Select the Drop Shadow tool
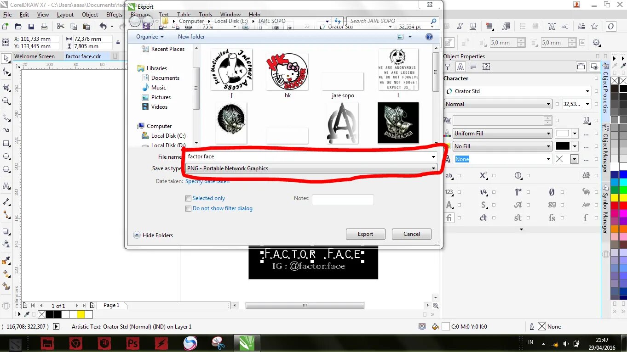The width and height of the screenshot is (627, 352). [6, 231]
